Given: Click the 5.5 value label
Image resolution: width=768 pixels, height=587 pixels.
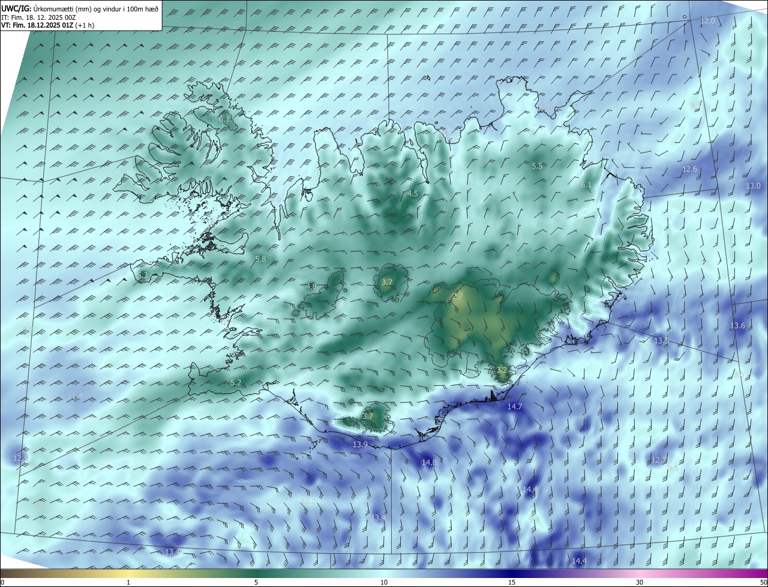Looking at the screenshot, I should click(537, 166).
